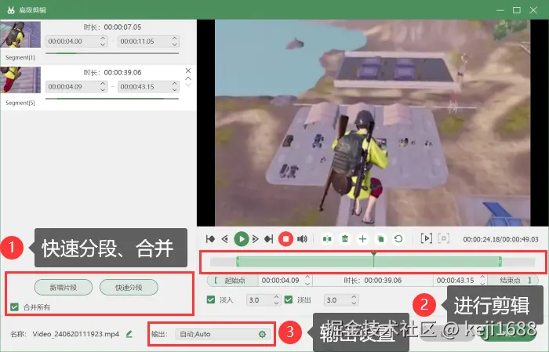The height and width of the screenshot is (352, 549).
Task: Click the timeline right trim handle
Action: pos(500,262)
